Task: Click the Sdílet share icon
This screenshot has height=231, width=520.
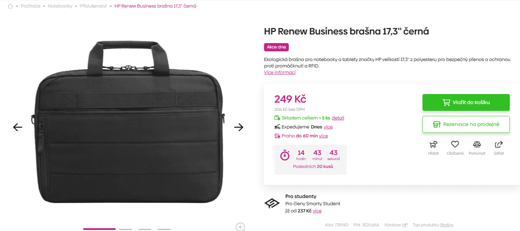Action: (499, 145)
